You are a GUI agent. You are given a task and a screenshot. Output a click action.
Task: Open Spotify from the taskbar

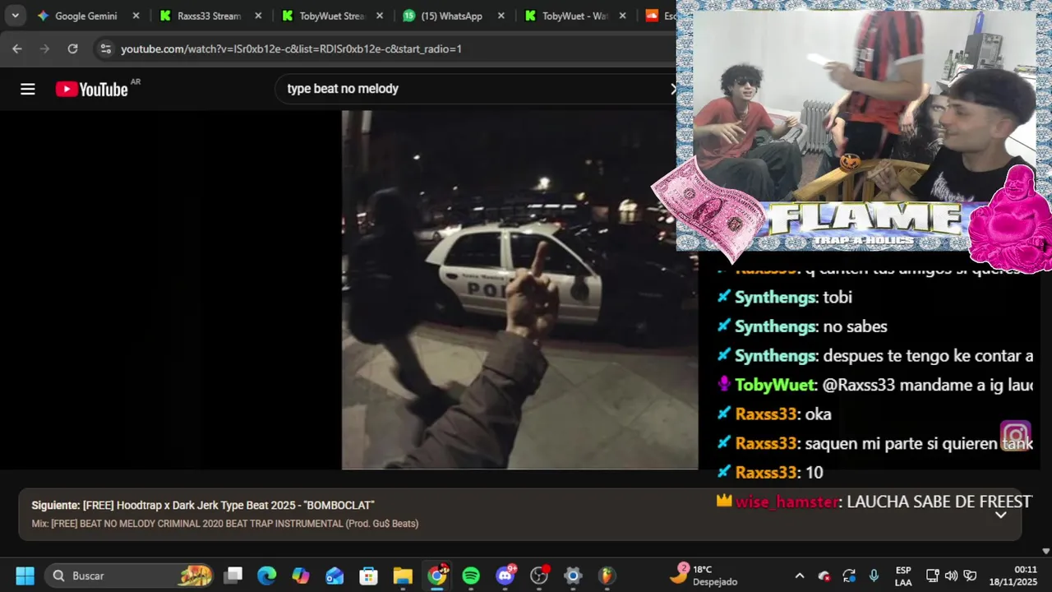click(471, 576)
